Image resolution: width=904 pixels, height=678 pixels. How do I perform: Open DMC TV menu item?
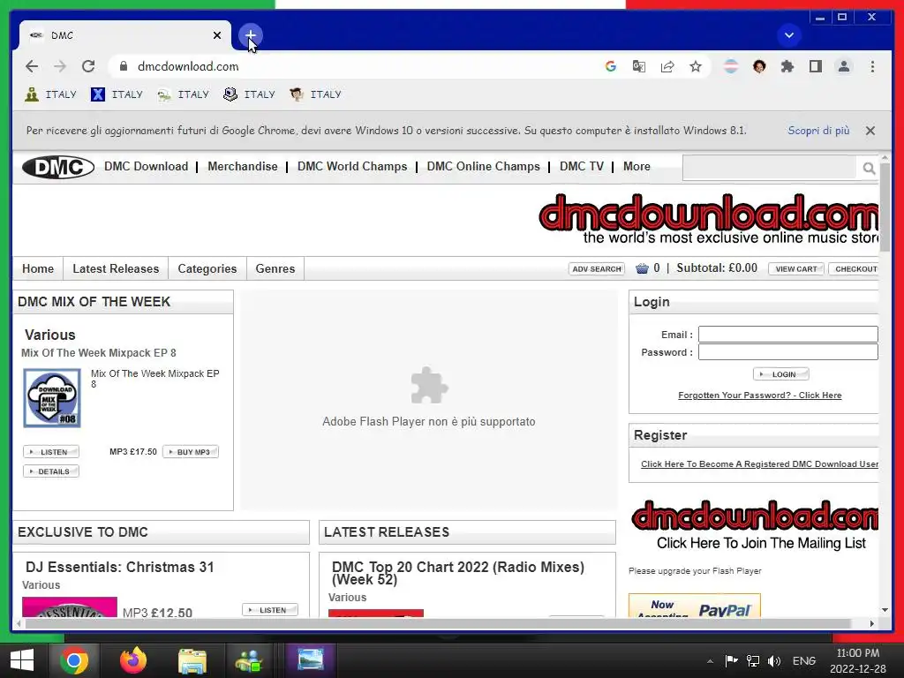[581, 166]
